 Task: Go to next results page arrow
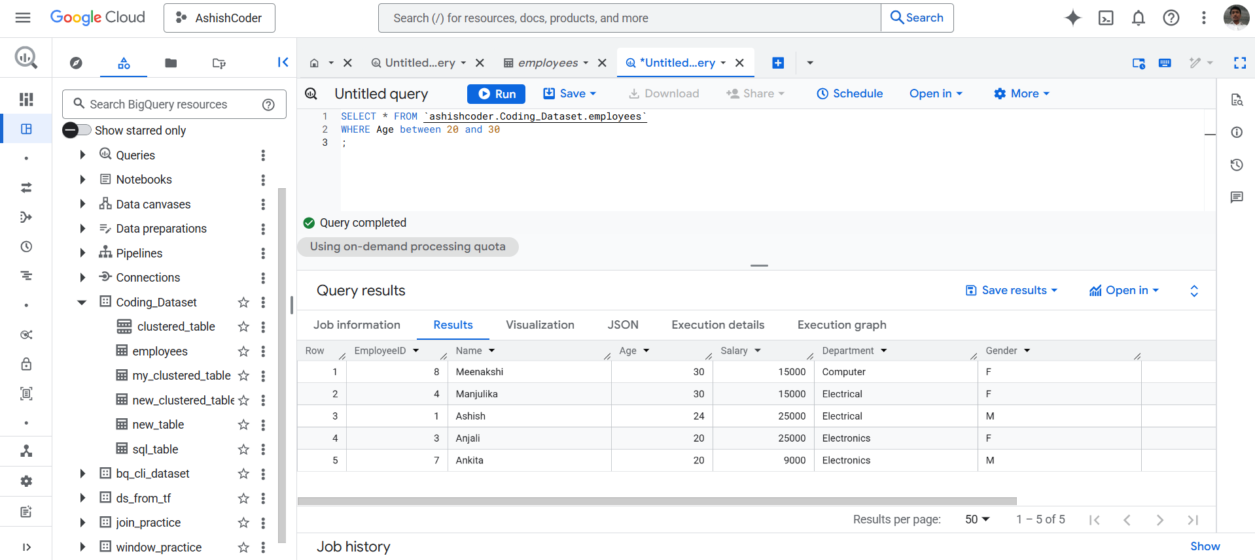pyautogui.click(x=1159, y=519)
